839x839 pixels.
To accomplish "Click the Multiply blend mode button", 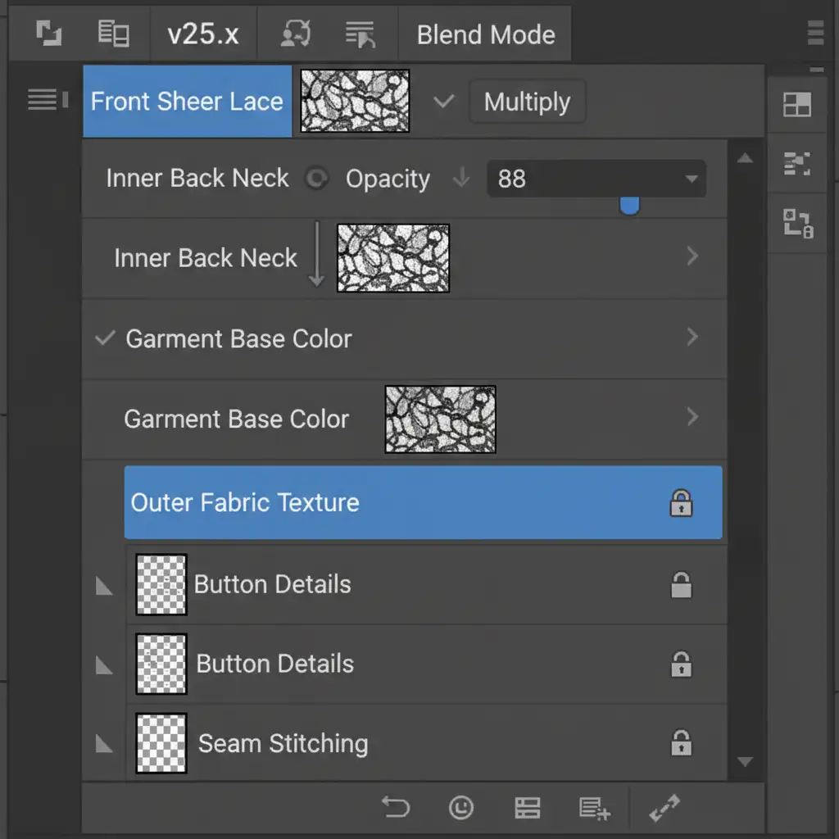I will tap(527, 102).
